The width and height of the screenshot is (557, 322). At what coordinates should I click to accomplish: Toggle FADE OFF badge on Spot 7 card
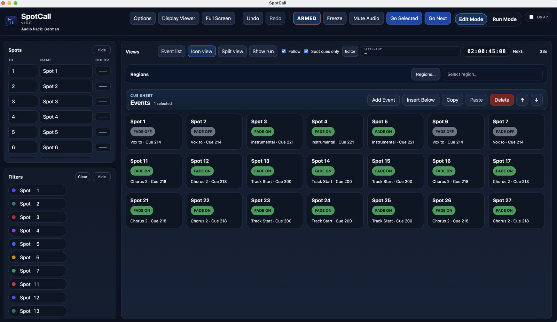(x=505, y=132)
